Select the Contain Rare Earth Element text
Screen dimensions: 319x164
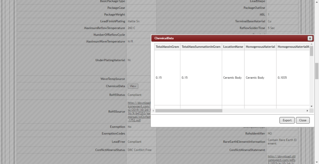(x=282, y=142)
